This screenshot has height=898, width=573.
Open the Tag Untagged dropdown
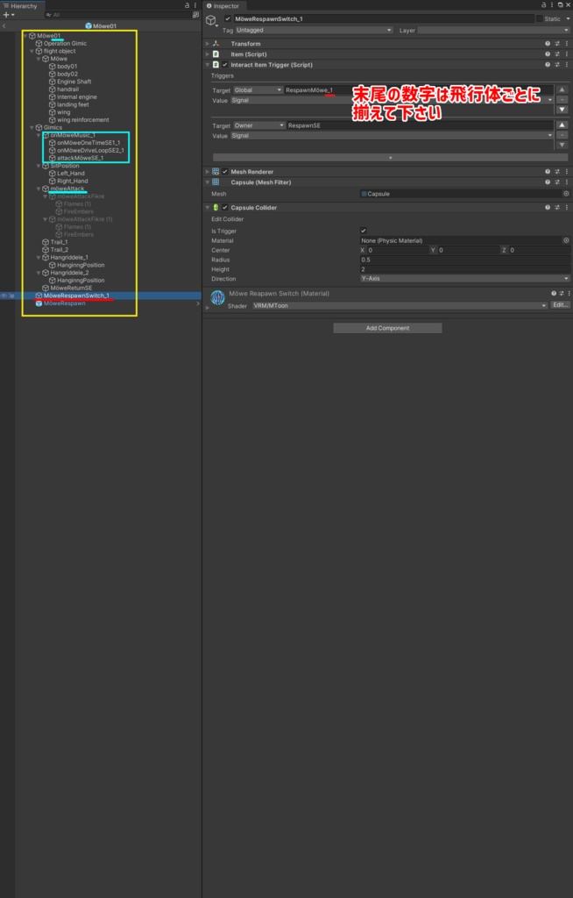tap(314, 30)
